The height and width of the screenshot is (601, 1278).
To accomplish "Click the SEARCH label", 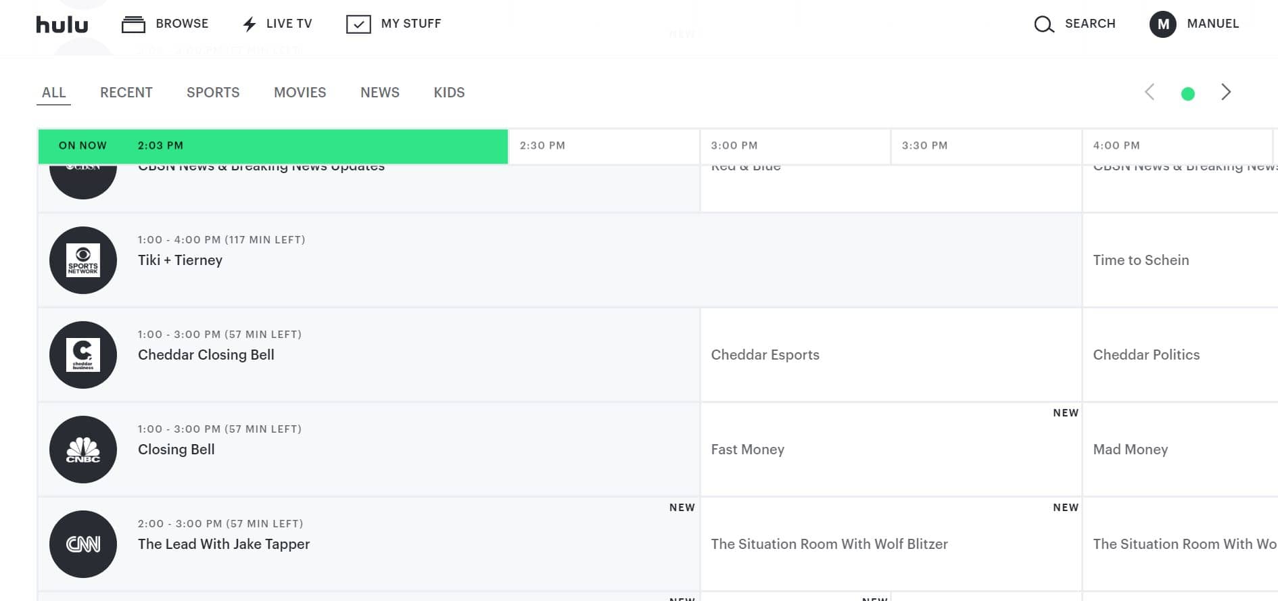I will pos(1090,24).
